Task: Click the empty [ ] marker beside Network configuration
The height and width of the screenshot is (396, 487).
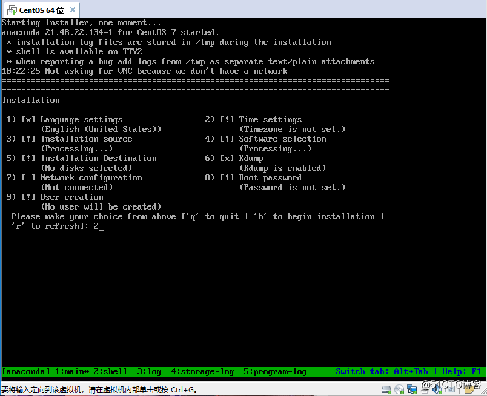Action: (28, 177)
